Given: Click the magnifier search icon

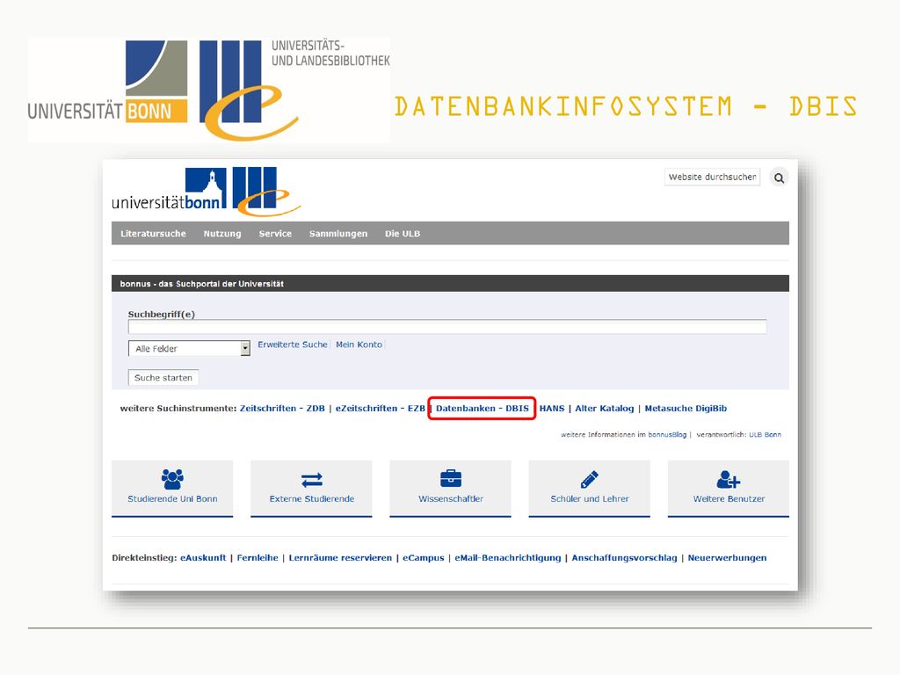Looking at the screenshot, I should 779,178.
